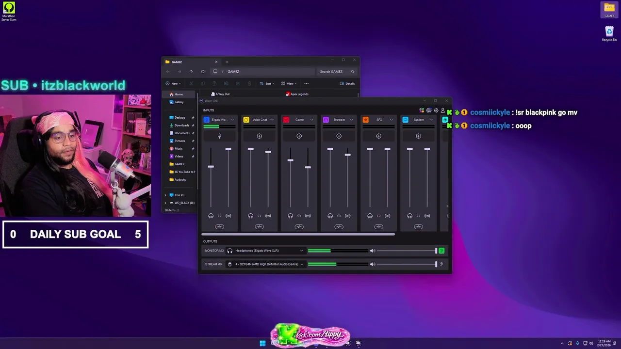Expand the Browser channel dropdown

(351, 120)
